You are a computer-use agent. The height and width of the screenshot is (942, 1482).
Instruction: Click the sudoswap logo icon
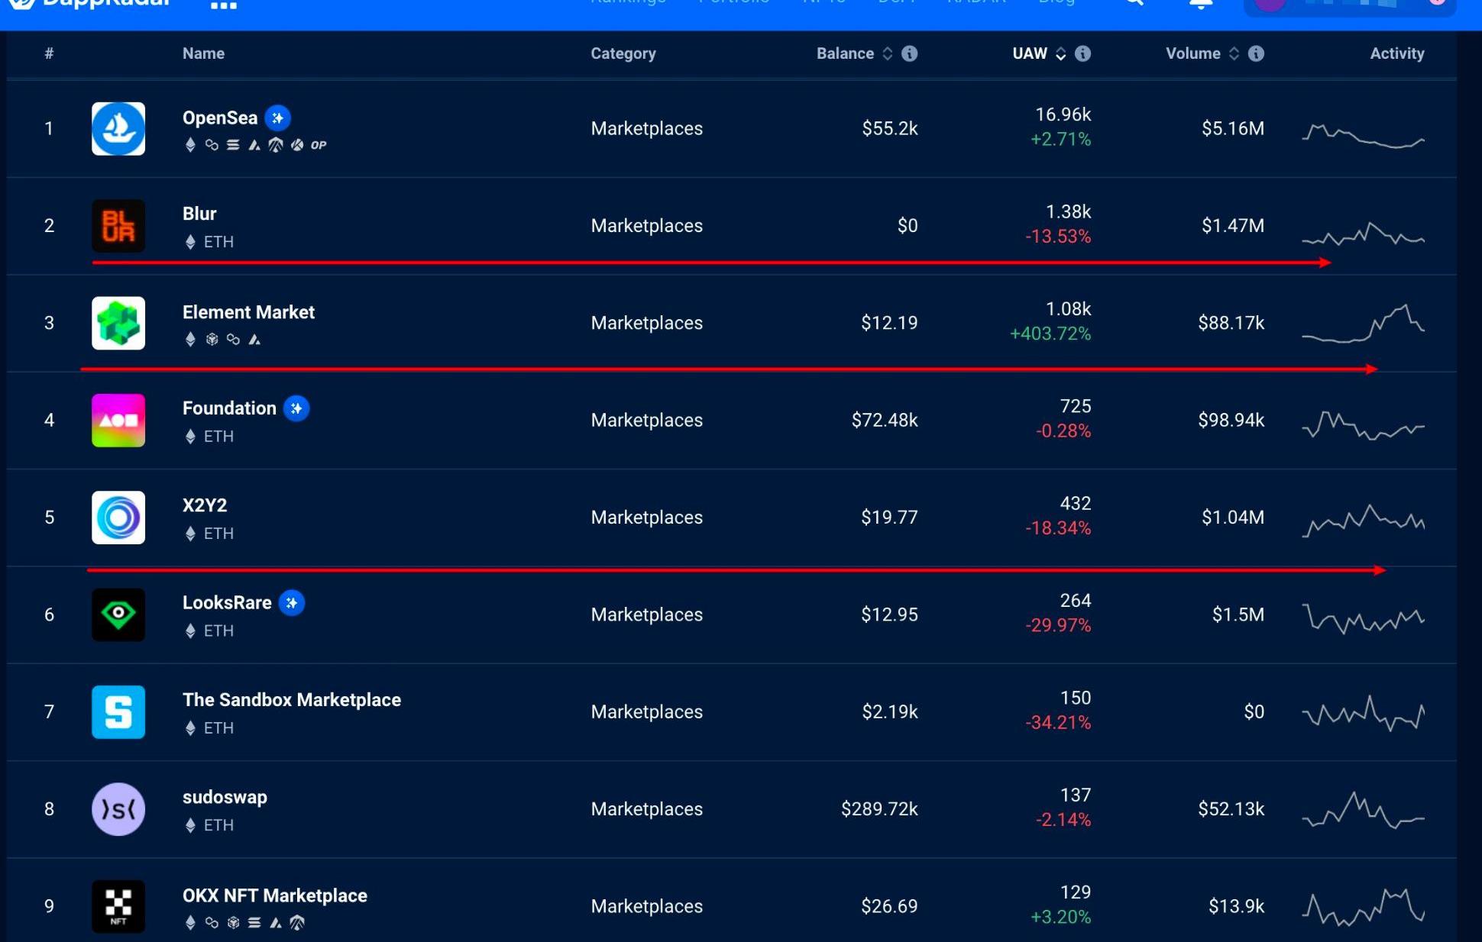[118, 809]
